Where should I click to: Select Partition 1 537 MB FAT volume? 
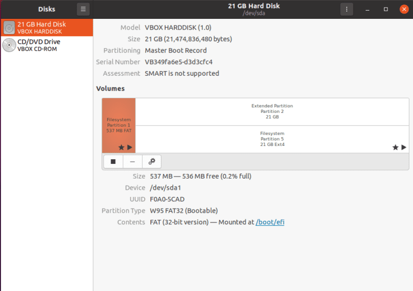click(119, 125)
